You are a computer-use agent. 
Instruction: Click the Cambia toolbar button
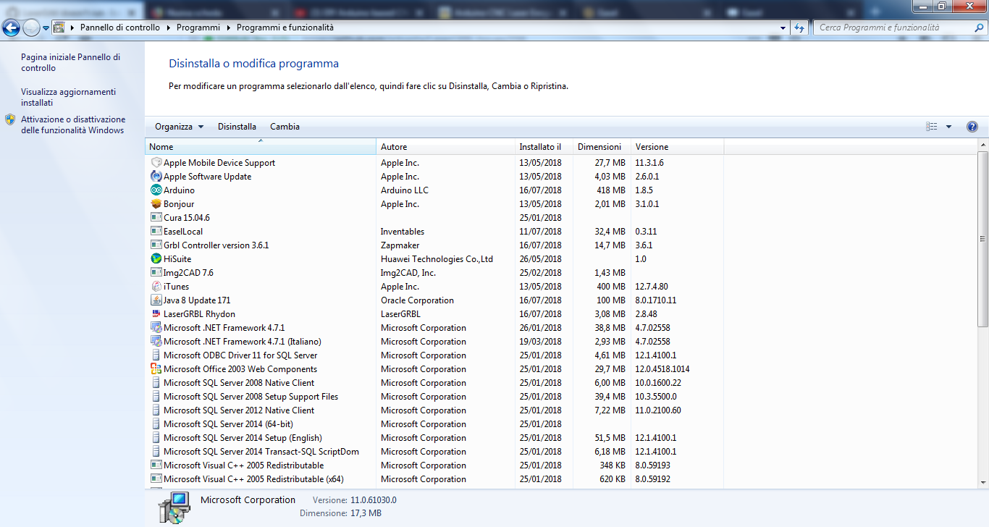[285, 127]
